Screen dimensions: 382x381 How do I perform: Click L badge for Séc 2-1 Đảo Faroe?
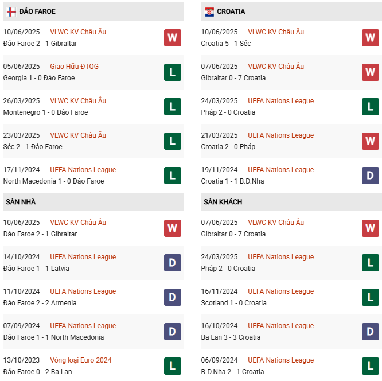click(x=172, y=141)
